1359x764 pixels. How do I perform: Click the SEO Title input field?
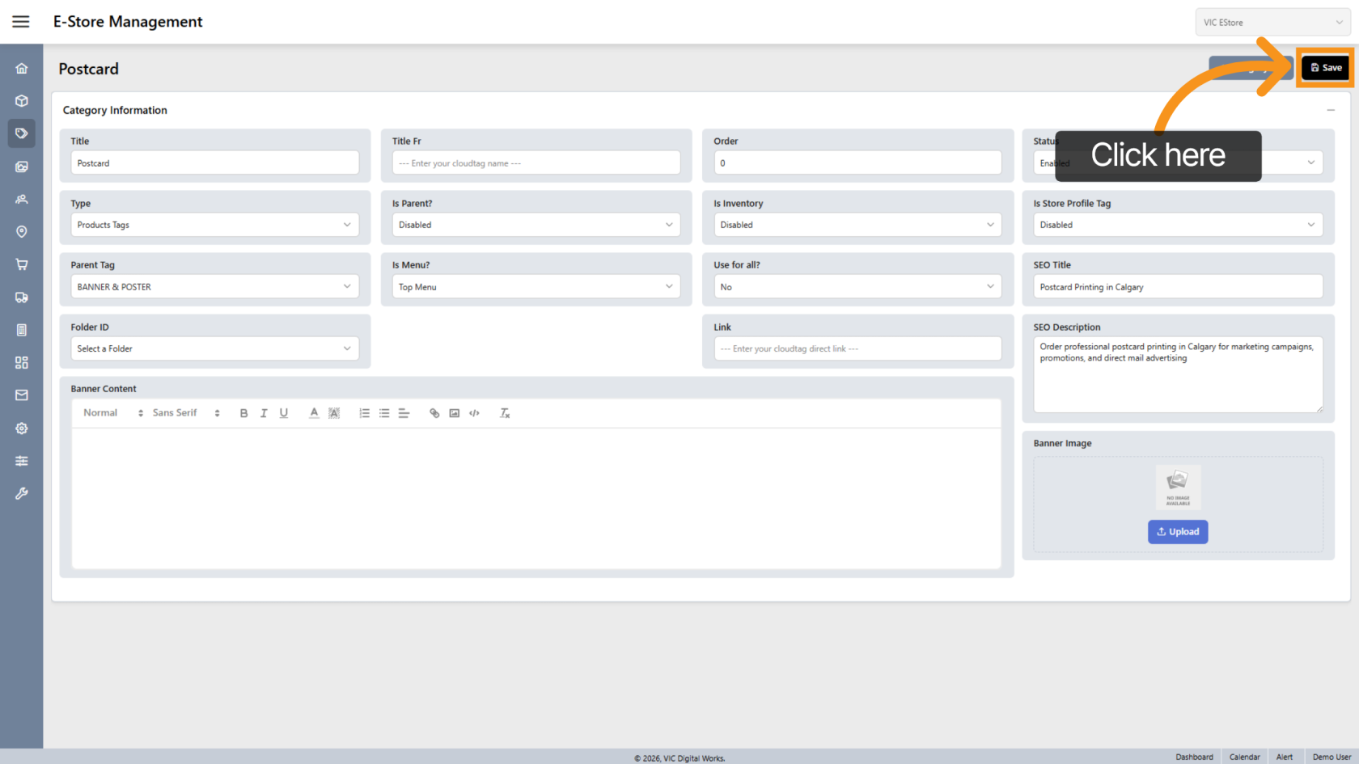click(1178, 287)
